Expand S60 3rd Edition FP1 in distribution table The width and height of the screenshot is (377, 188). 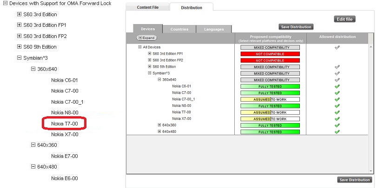(x=150, y=54)
